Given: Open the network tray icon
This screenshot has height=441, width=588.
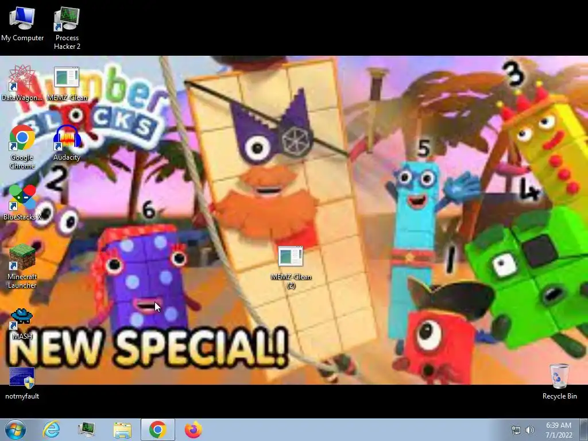Looking at the screenshot, I should click(516, 430).
